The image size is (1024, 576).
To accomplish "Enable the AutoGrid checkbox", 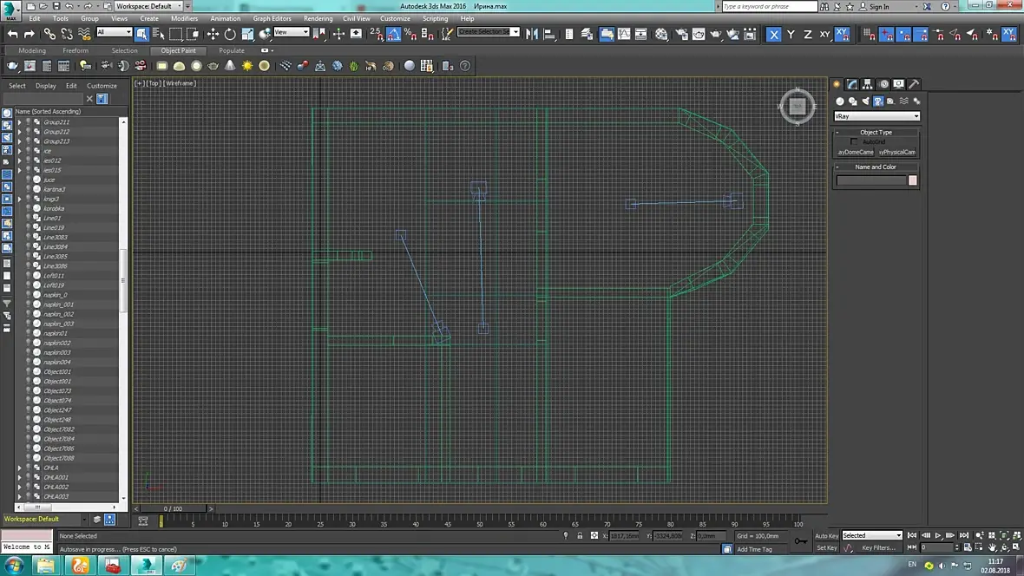I will (854, 141).
